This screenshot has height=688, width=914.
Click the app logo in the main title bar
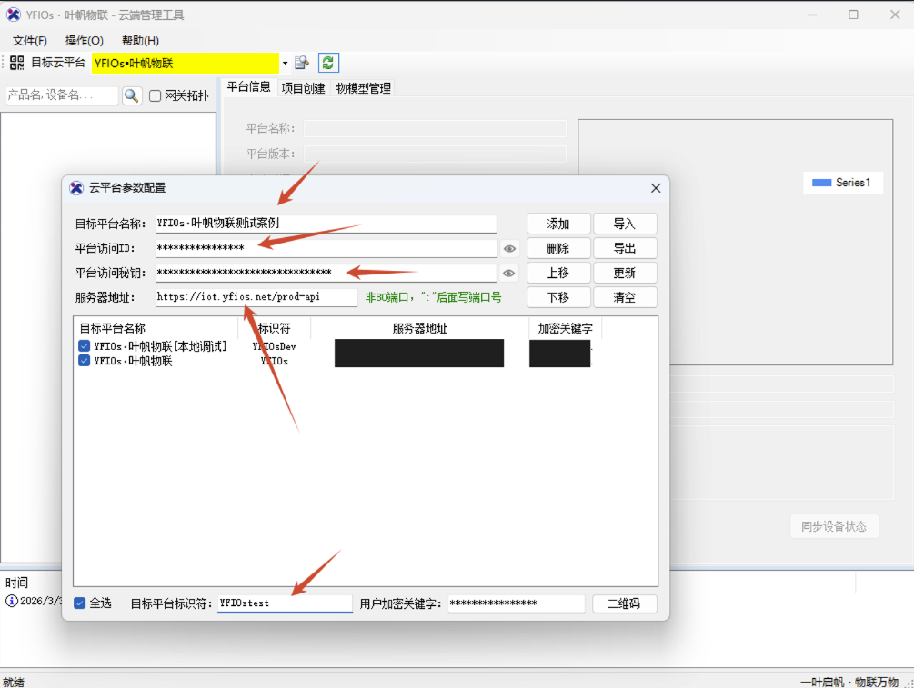pyautogui.click(x=12, y=14)
